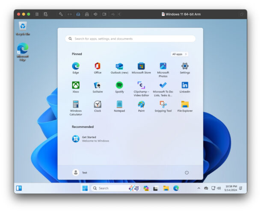
Task: Click the volume speaker tray icon
Action: 219,188
